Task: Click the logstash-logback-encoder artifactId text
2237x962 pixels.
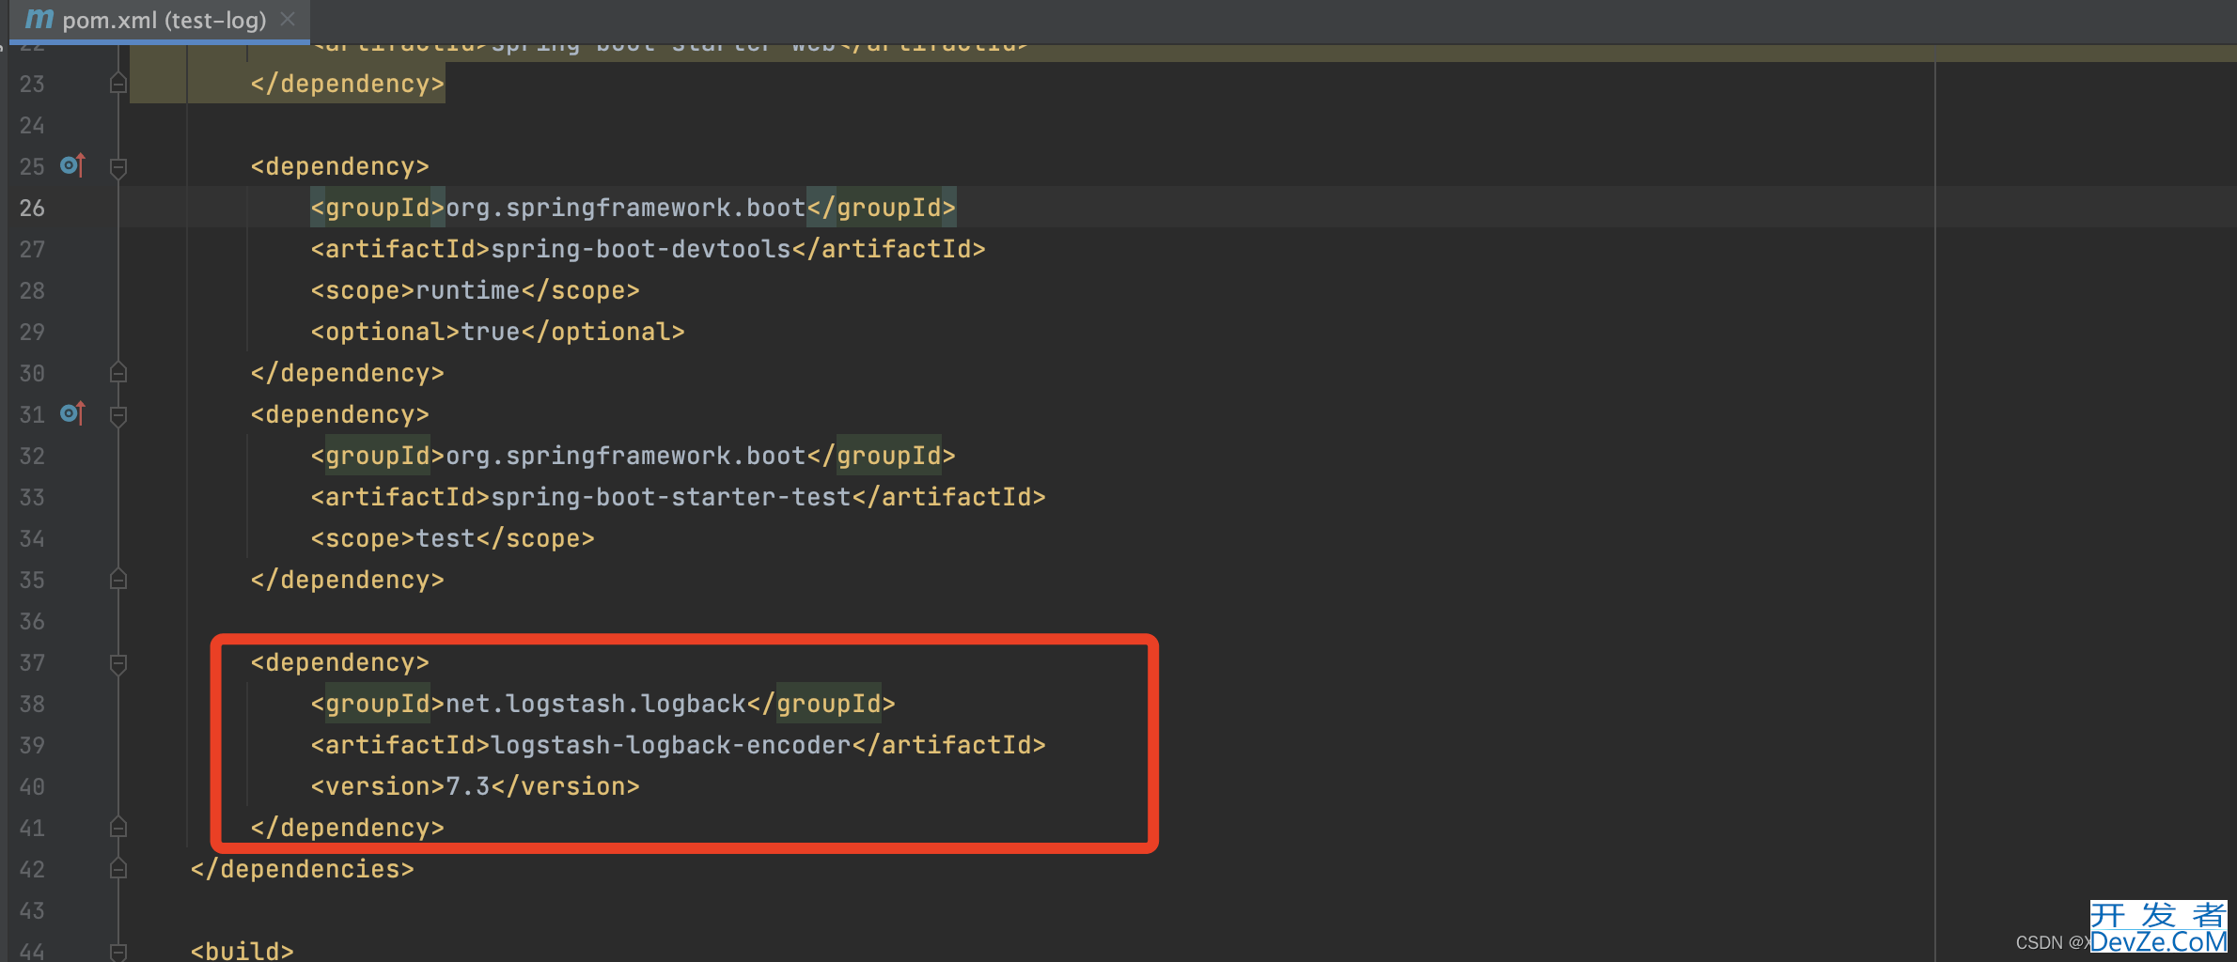Action: (671, 745)
